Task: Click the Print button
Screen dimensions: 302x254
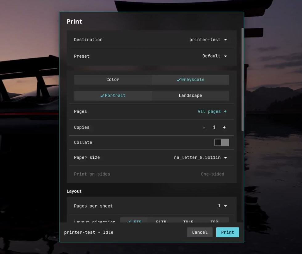Action: click(x=227, y=232)
